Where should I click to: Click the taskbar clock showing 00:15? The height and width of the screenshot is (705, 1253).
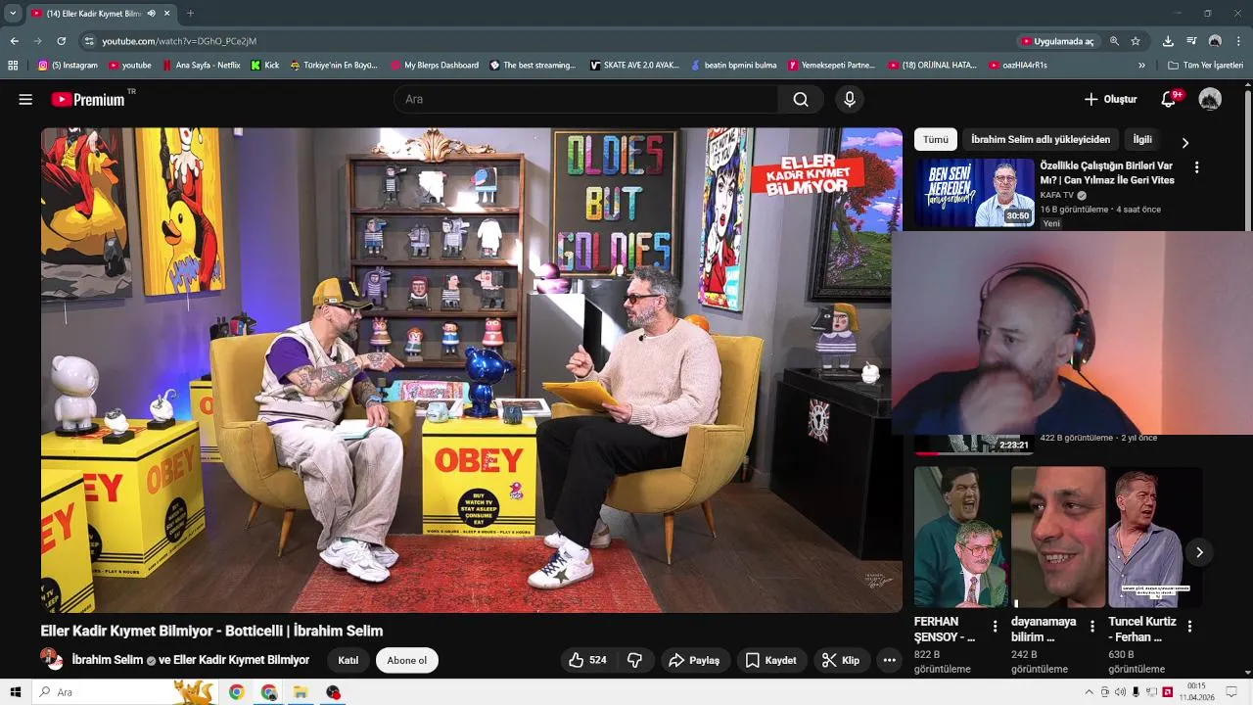pyautogui.click(x=1195, y=692)
